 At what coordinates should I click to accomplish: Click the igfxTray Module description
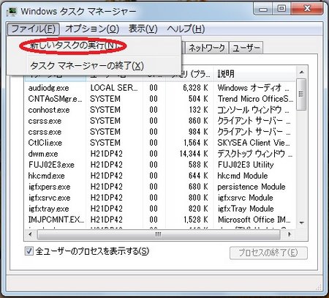[246, 209]
